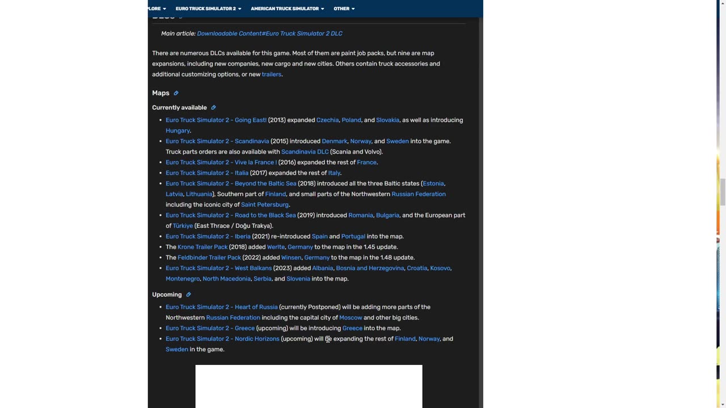
Task: Open Euro Truck Simulator 2 - Greece link
Action: [x=210, y=328]
